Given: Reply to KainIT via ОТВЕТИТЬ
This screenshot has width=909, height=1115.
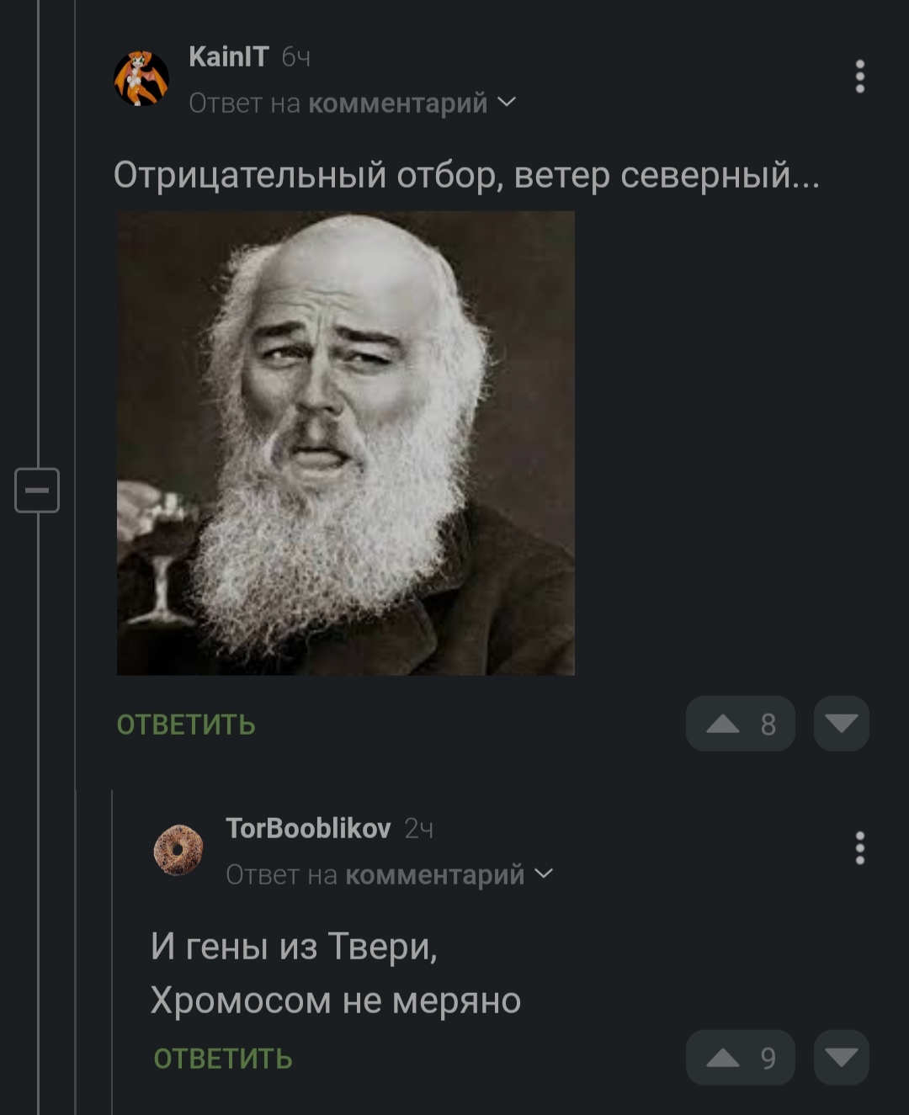Looking at the screenshot, I should pos(186,725).
